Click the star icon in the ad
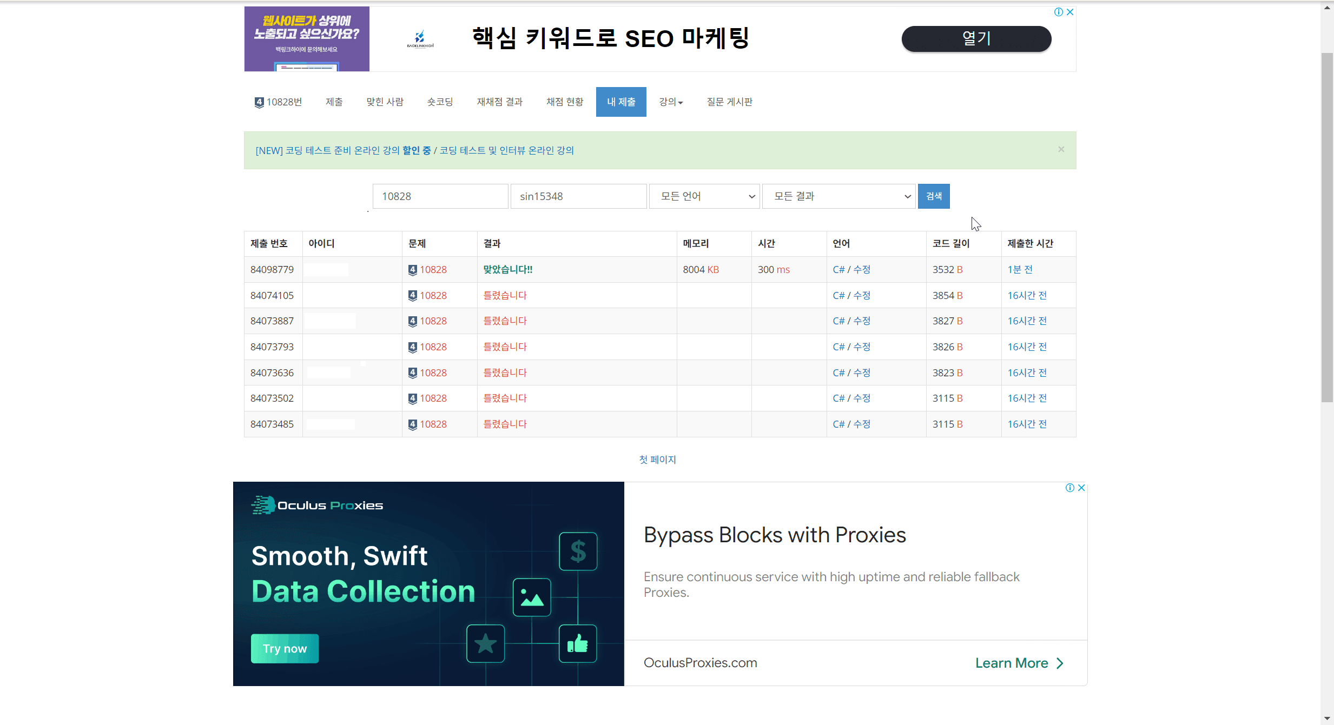Screen dimensions: 1334x725 (x=486, y=644)
